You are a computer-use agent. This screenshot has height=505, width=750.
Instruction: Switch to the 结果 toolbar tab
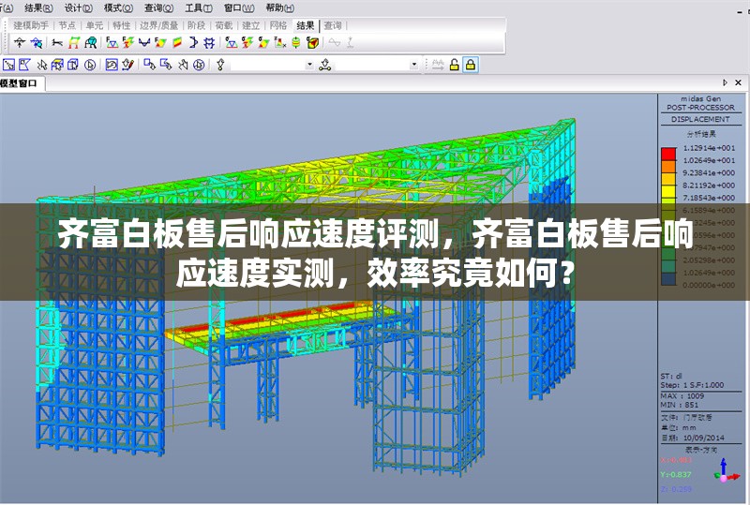[x=305, y=25]
